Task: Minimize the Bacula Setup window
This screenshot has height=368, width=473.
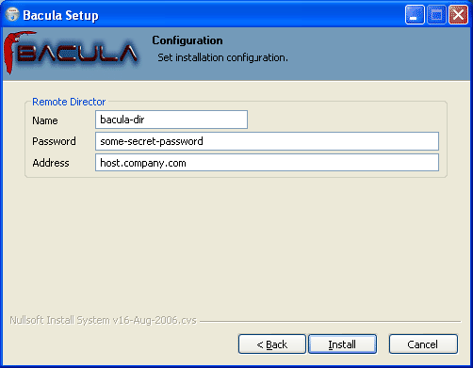Action: click(x=415, y=15)
